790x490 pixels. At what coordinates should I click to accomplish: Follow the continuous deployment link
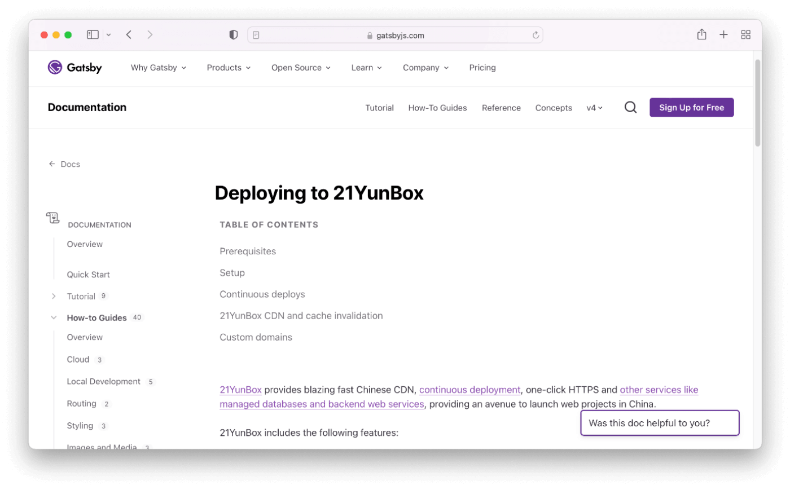[469, 390]
